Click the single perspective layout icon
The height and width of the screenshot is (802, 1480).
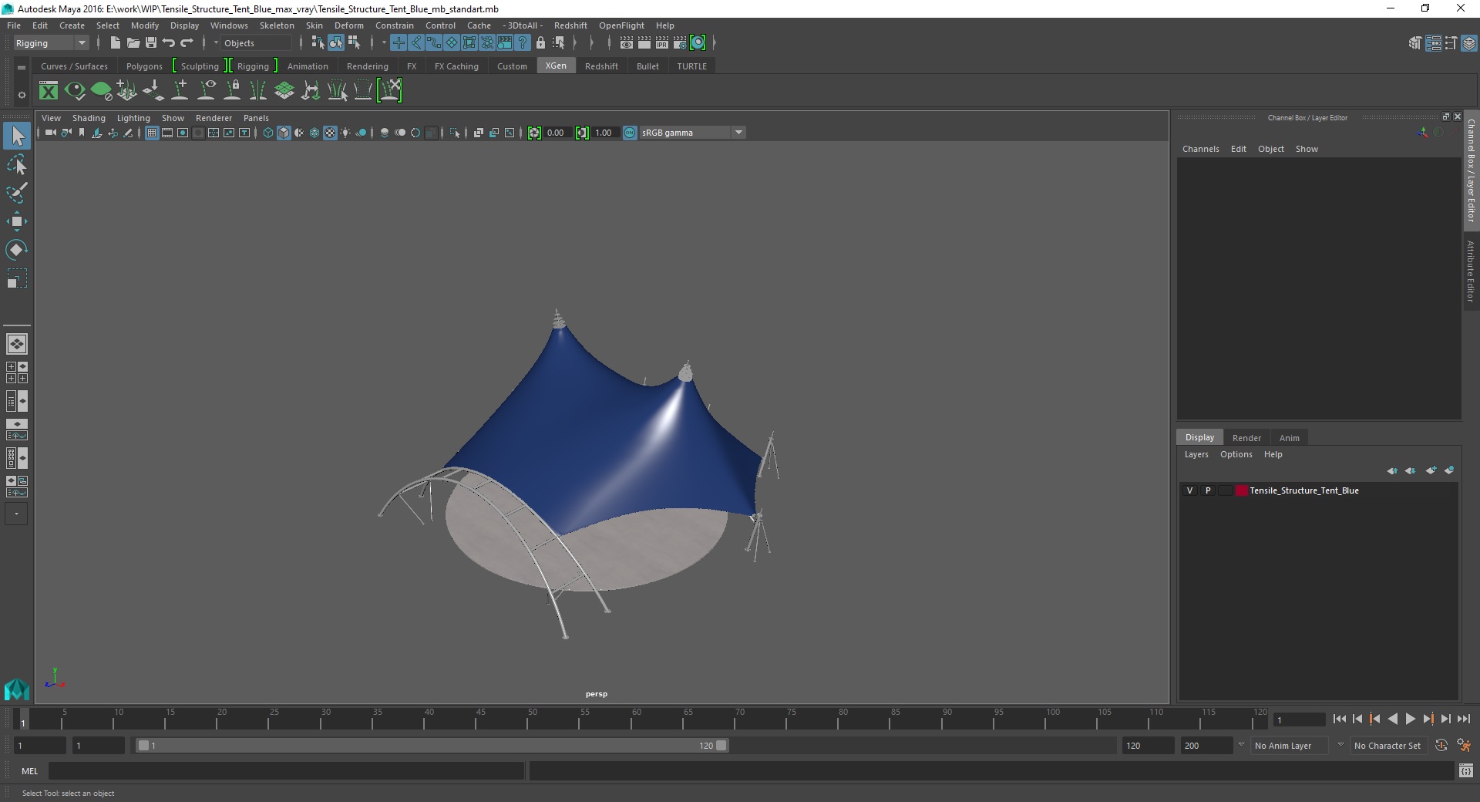[x=16, y=343]
